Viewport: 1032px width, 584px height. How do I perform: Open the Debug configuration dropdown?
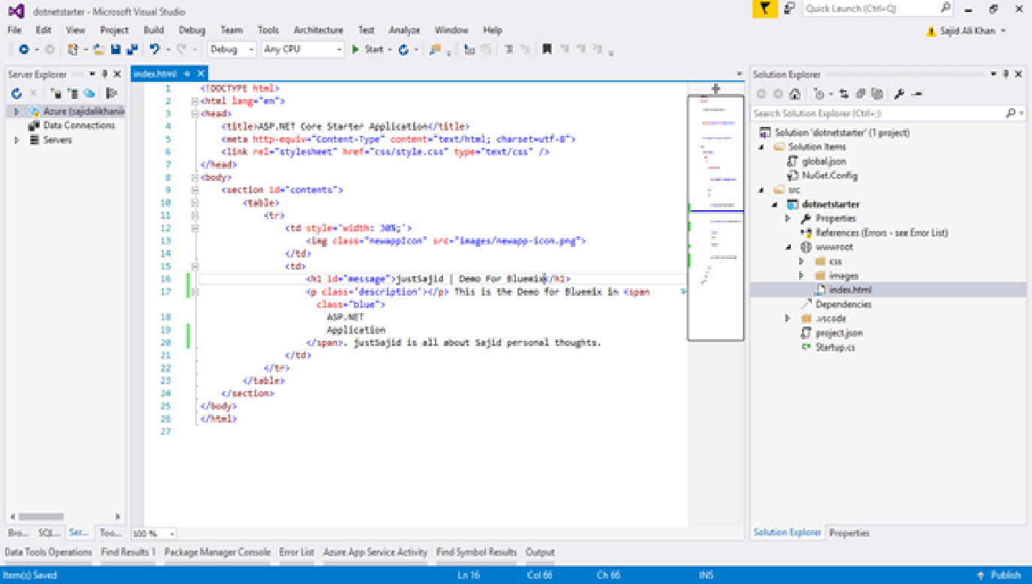click(x=233, y=50)
